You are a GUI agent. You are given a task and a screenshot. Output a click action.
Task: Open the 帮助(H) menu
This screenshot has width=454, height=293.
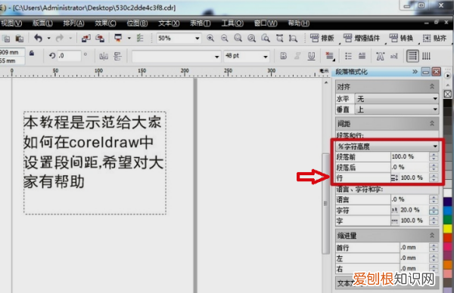point(299,23)
